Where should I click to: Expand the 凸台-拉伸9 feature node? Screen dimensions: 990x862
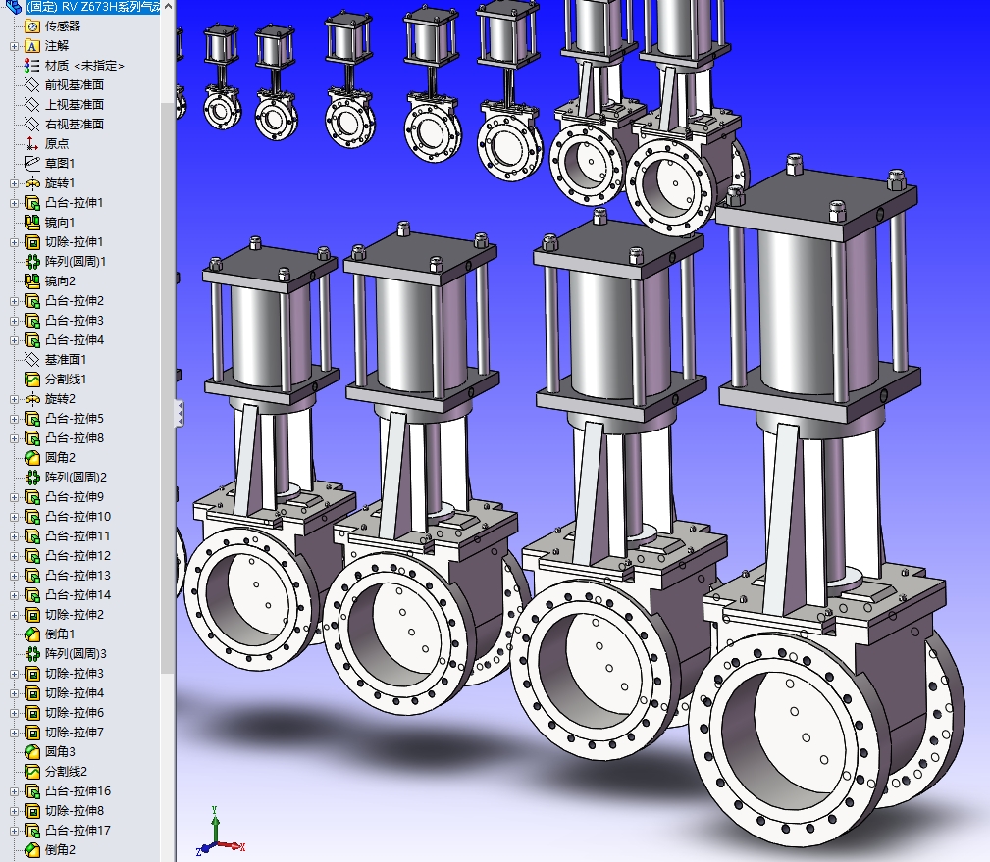click(14, 497)
